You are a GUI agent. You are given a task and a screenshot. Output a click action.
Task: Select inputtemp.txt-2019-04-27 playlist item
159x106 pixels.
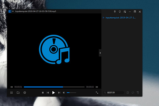(x=120, y=18)
